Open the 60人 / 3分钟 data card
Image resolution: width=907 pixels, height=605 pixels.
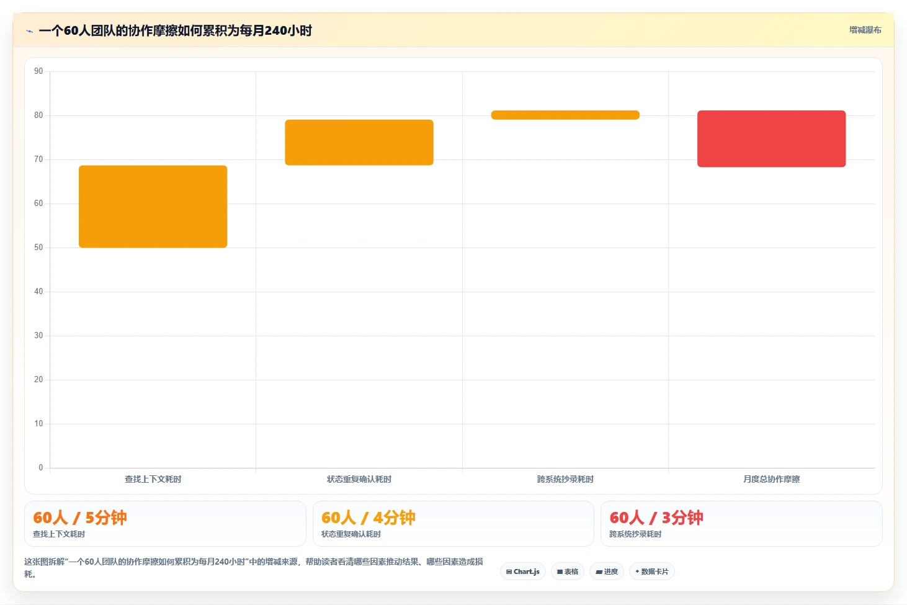741,524
